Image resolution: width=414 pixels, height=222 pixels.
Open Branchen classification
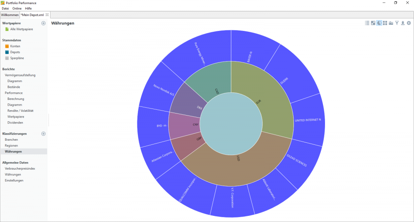[11, 139]
